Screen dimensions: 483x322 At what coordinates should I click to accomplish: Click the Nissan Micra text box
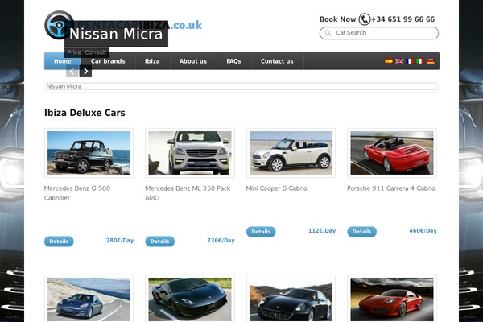[242, 86]
